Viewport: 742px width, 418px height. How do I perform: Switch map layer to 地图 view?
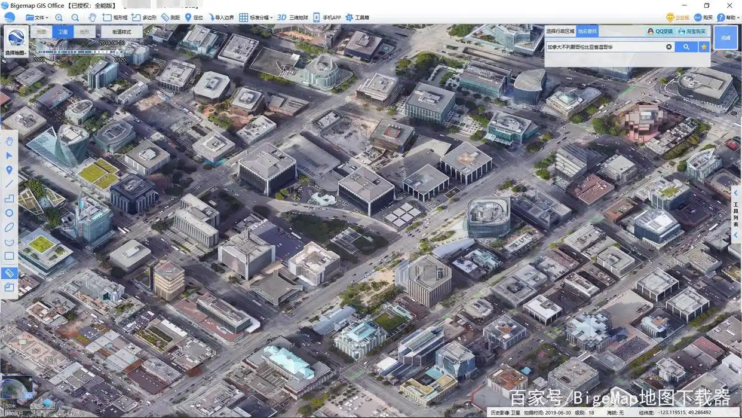tap(41, 32)
